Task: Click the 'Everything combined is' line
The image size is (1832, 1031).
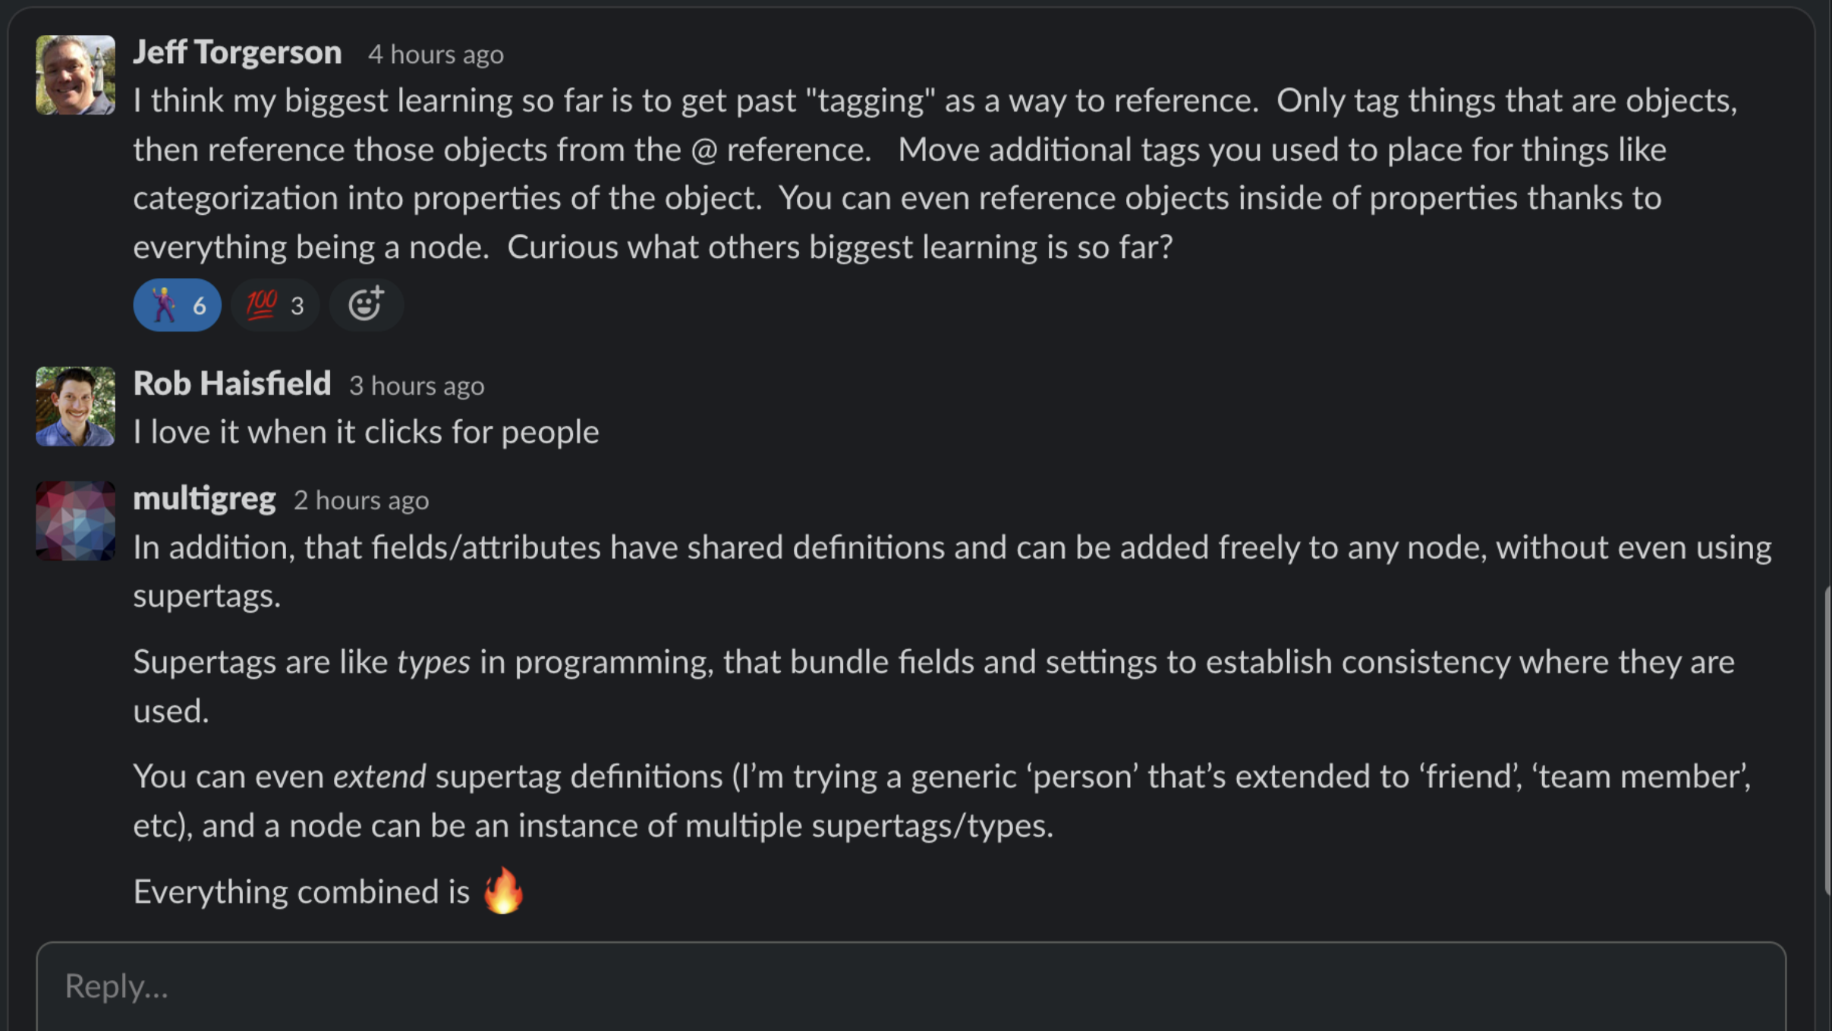Action: 329,891
